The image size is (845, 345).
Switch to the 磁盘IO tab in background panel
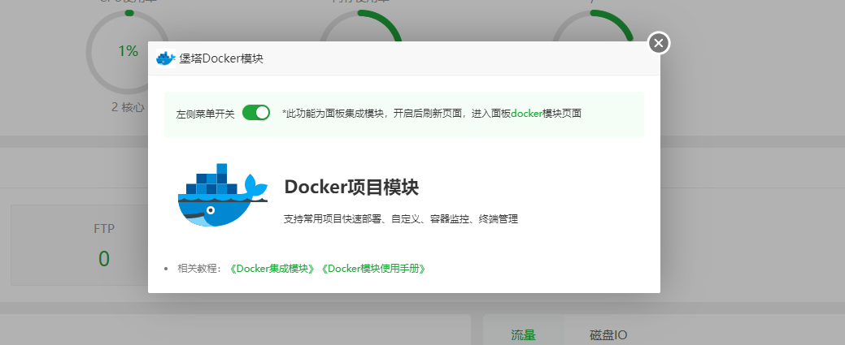(x=608, y=334)
